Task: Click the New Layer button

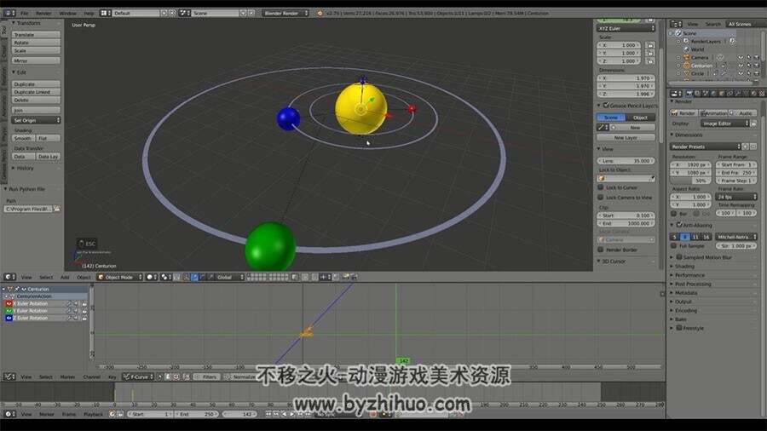Action: tap(626, 137)
